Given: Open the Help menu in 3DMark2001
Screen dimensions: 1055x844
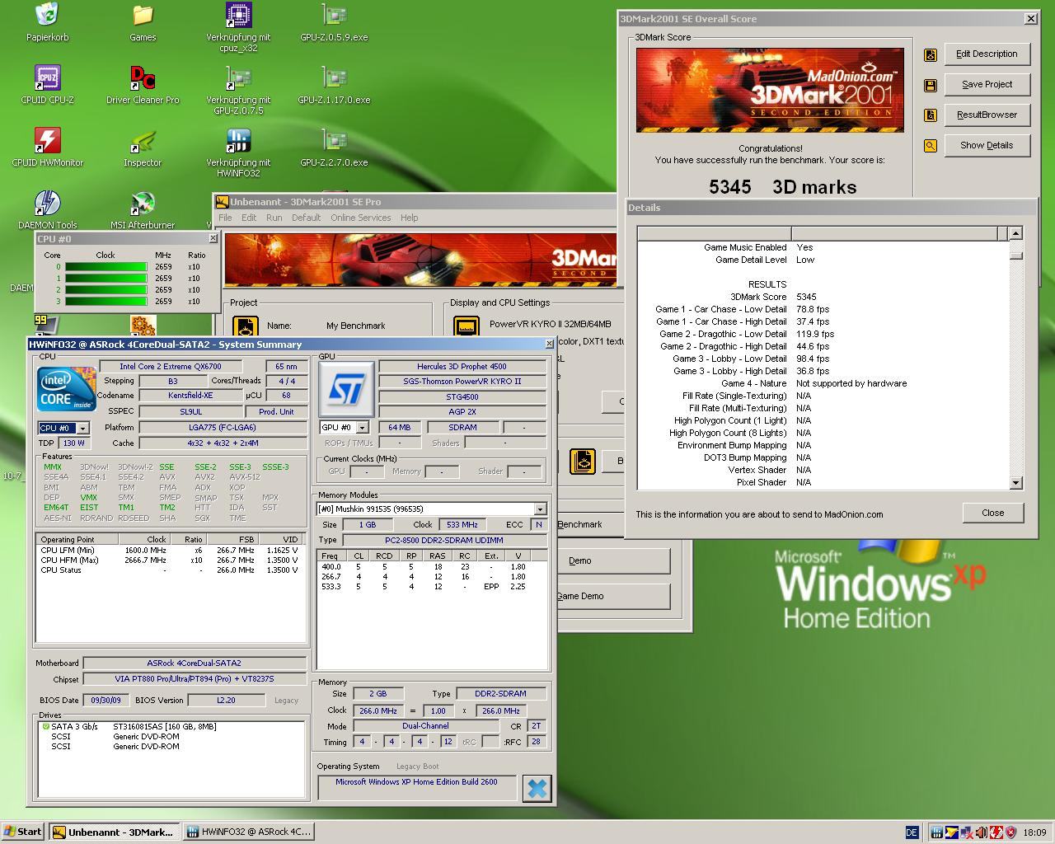Looking at the screenshot, I should (410, 218).
